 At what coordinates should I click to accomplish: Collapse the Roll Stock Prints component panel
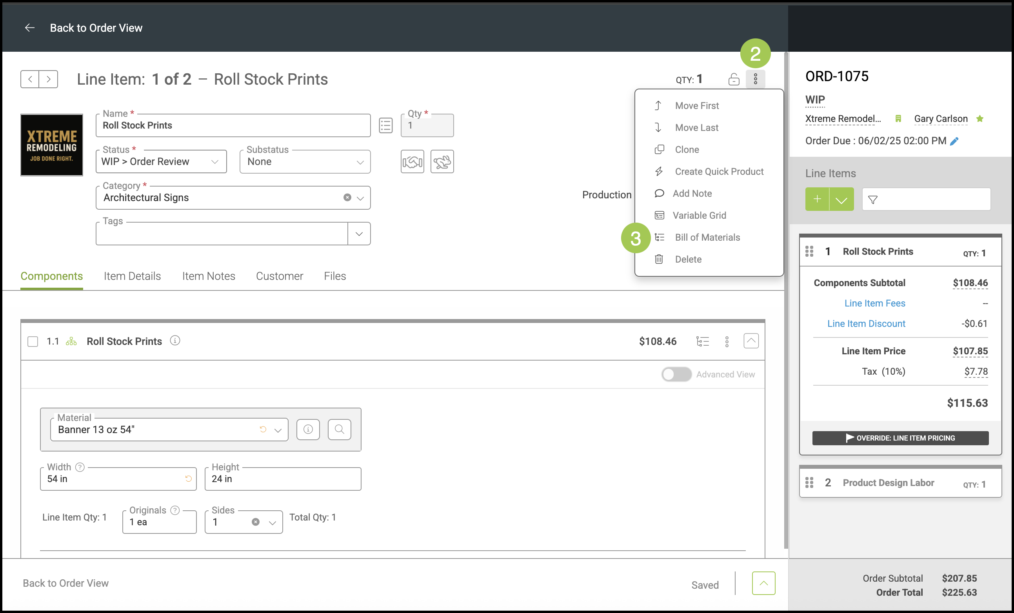point(751,341)
